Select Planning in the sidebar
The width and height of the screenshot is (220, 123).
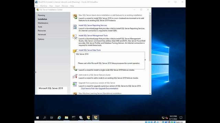(41, 15)
